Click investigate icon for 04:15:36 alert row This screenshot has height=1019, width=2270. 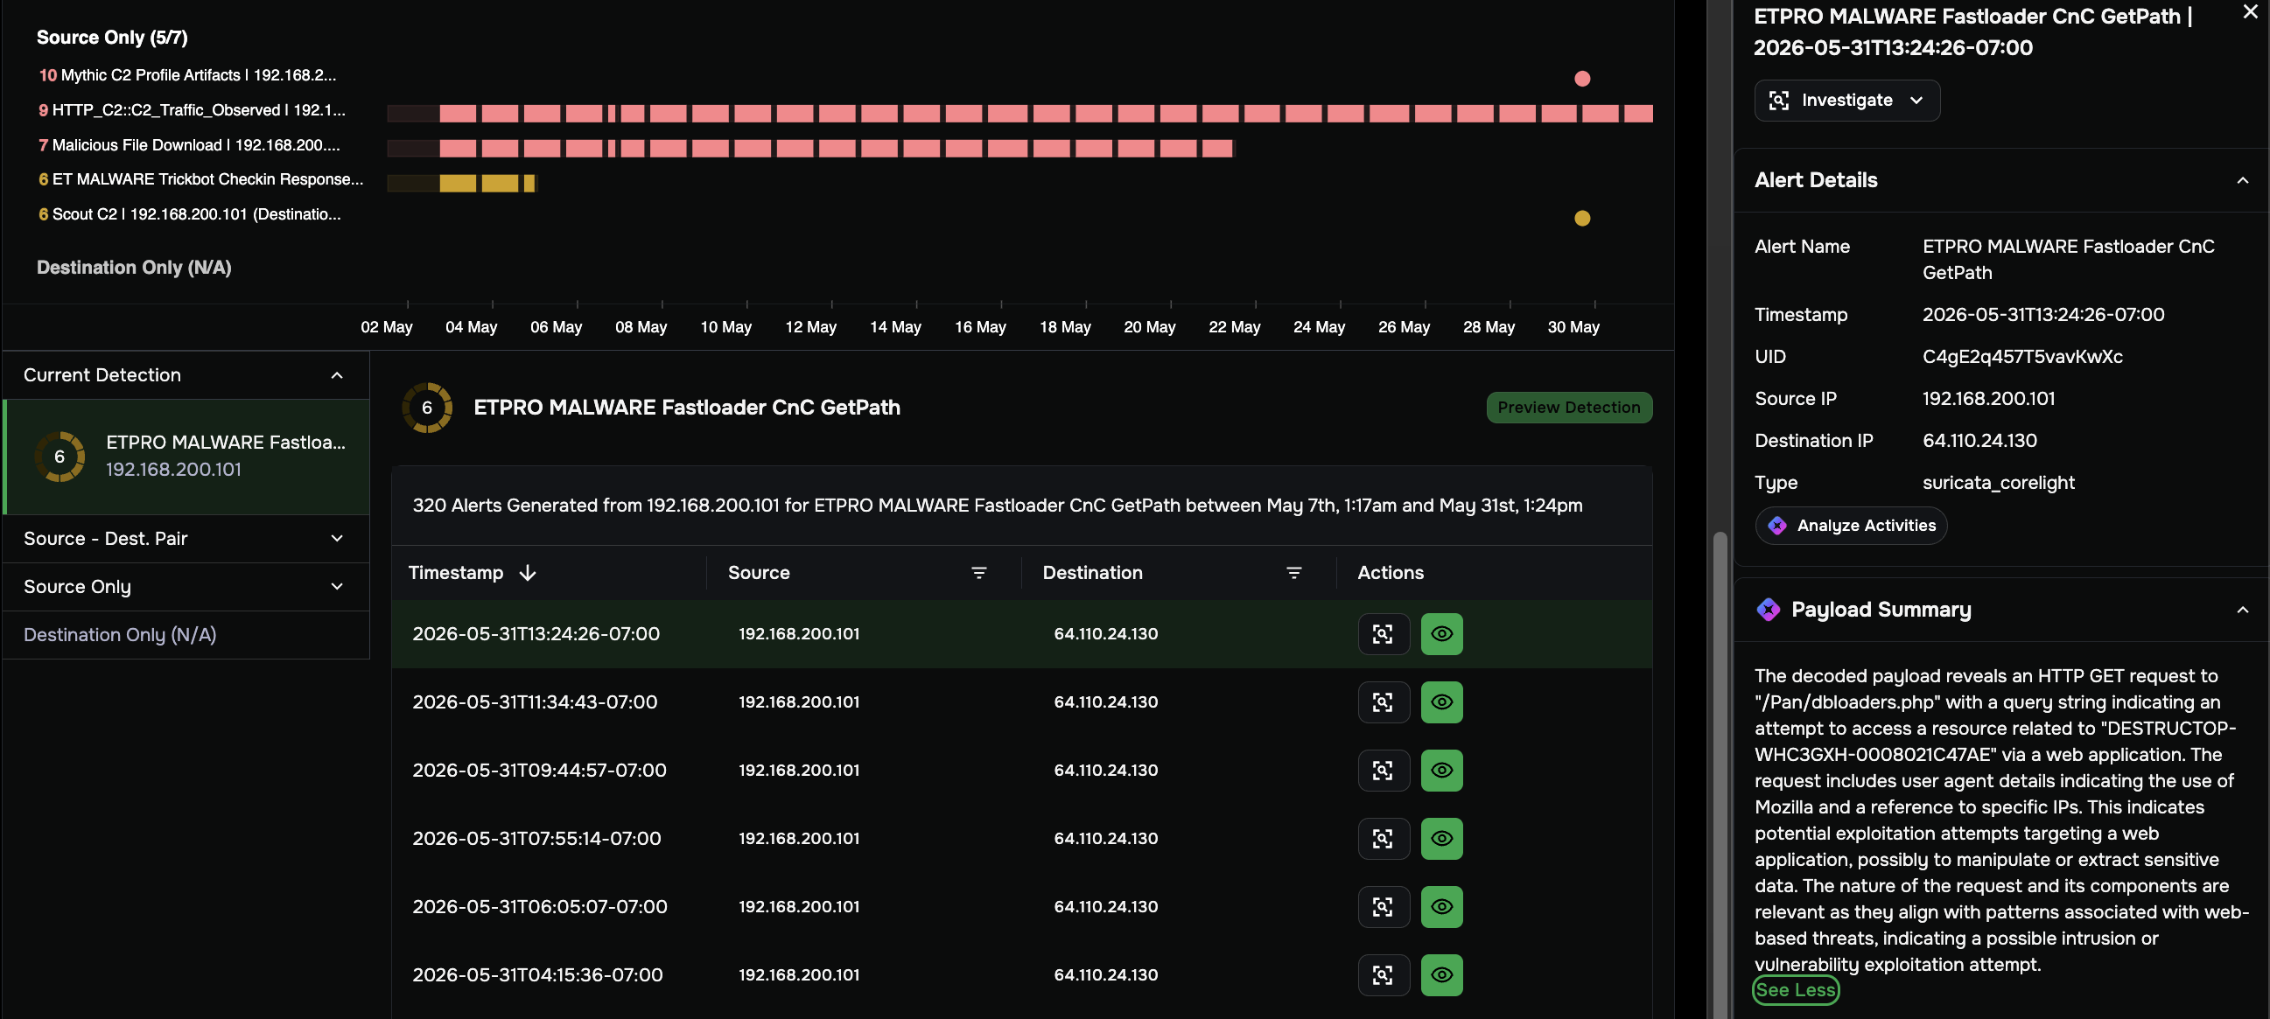point(1383,975)
